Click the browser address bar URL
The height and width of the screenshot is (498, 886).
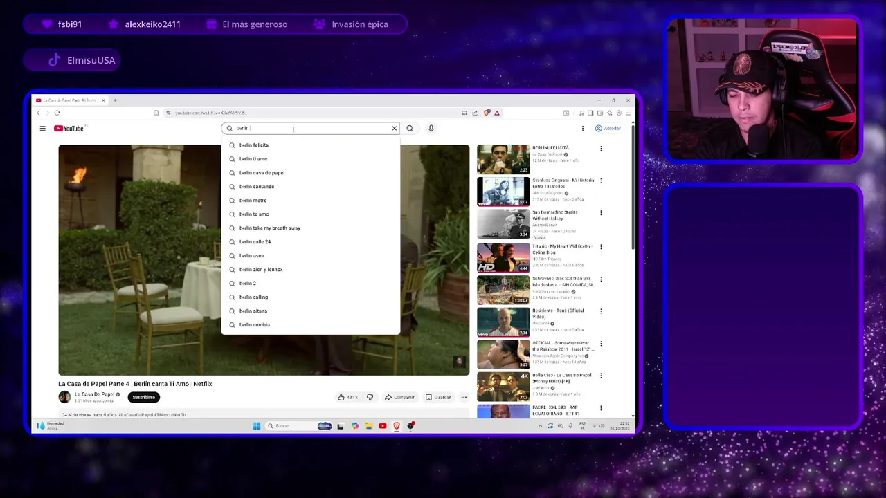211,113
